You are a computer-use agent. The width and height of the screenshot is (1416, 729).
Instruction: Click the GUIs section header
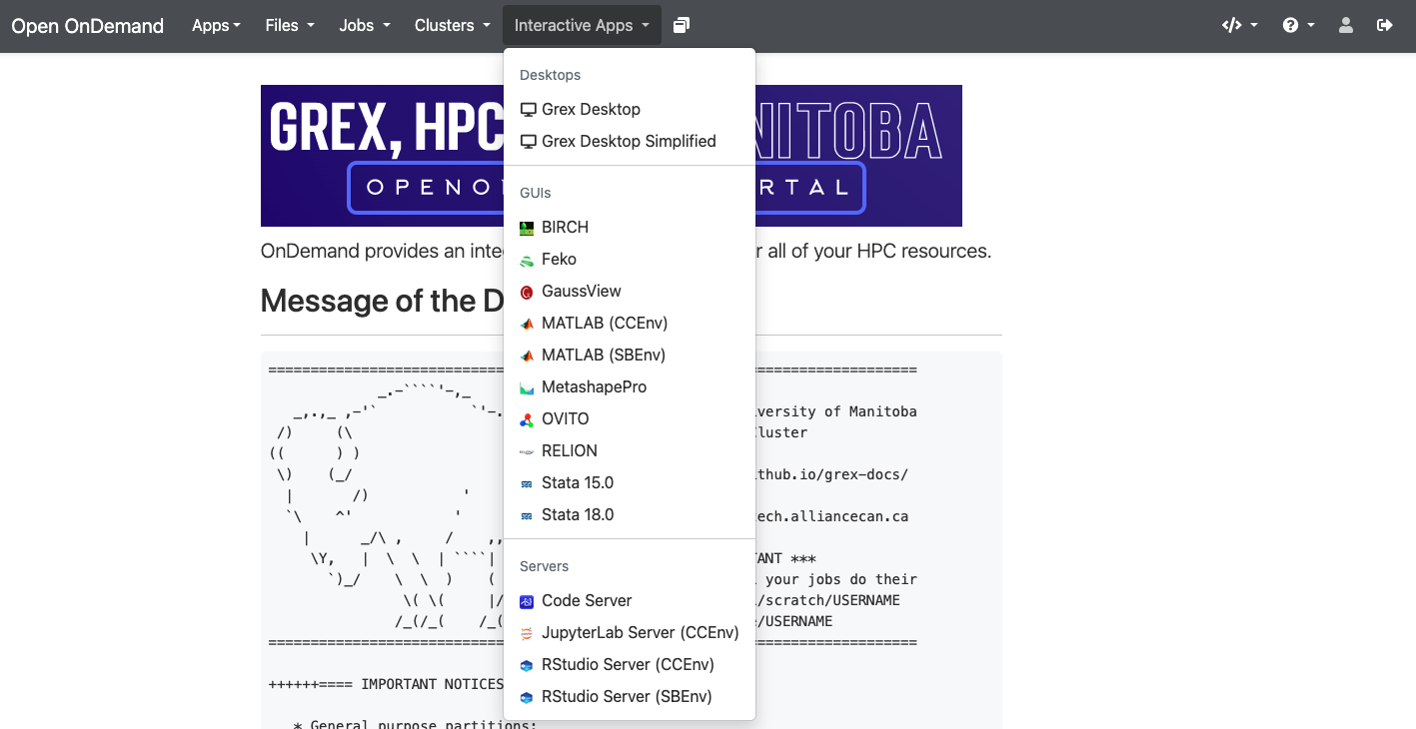[536, 193]
